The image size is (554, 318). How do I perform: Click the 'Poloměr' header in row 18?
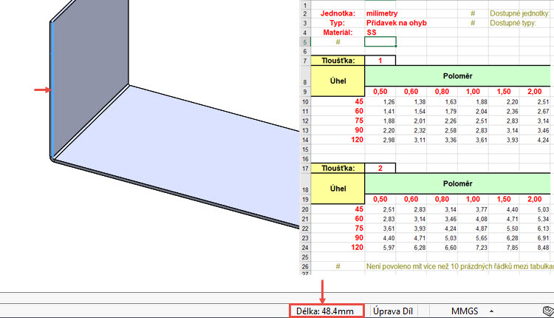[457, 183]
